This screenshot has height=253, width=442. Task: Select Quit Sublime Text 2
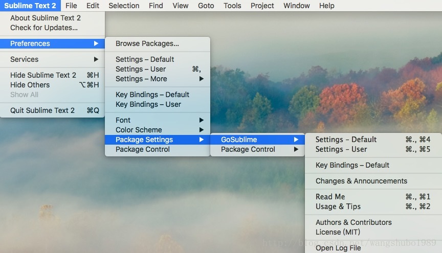[52, 110]
